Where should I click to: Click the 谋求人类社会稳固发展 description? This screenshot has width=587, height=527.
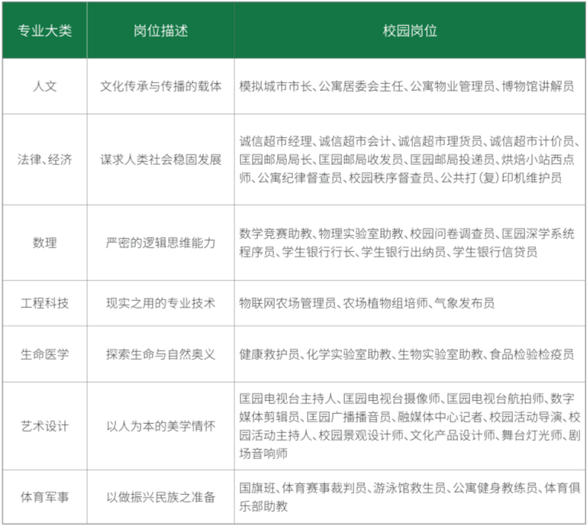[160, 160]
